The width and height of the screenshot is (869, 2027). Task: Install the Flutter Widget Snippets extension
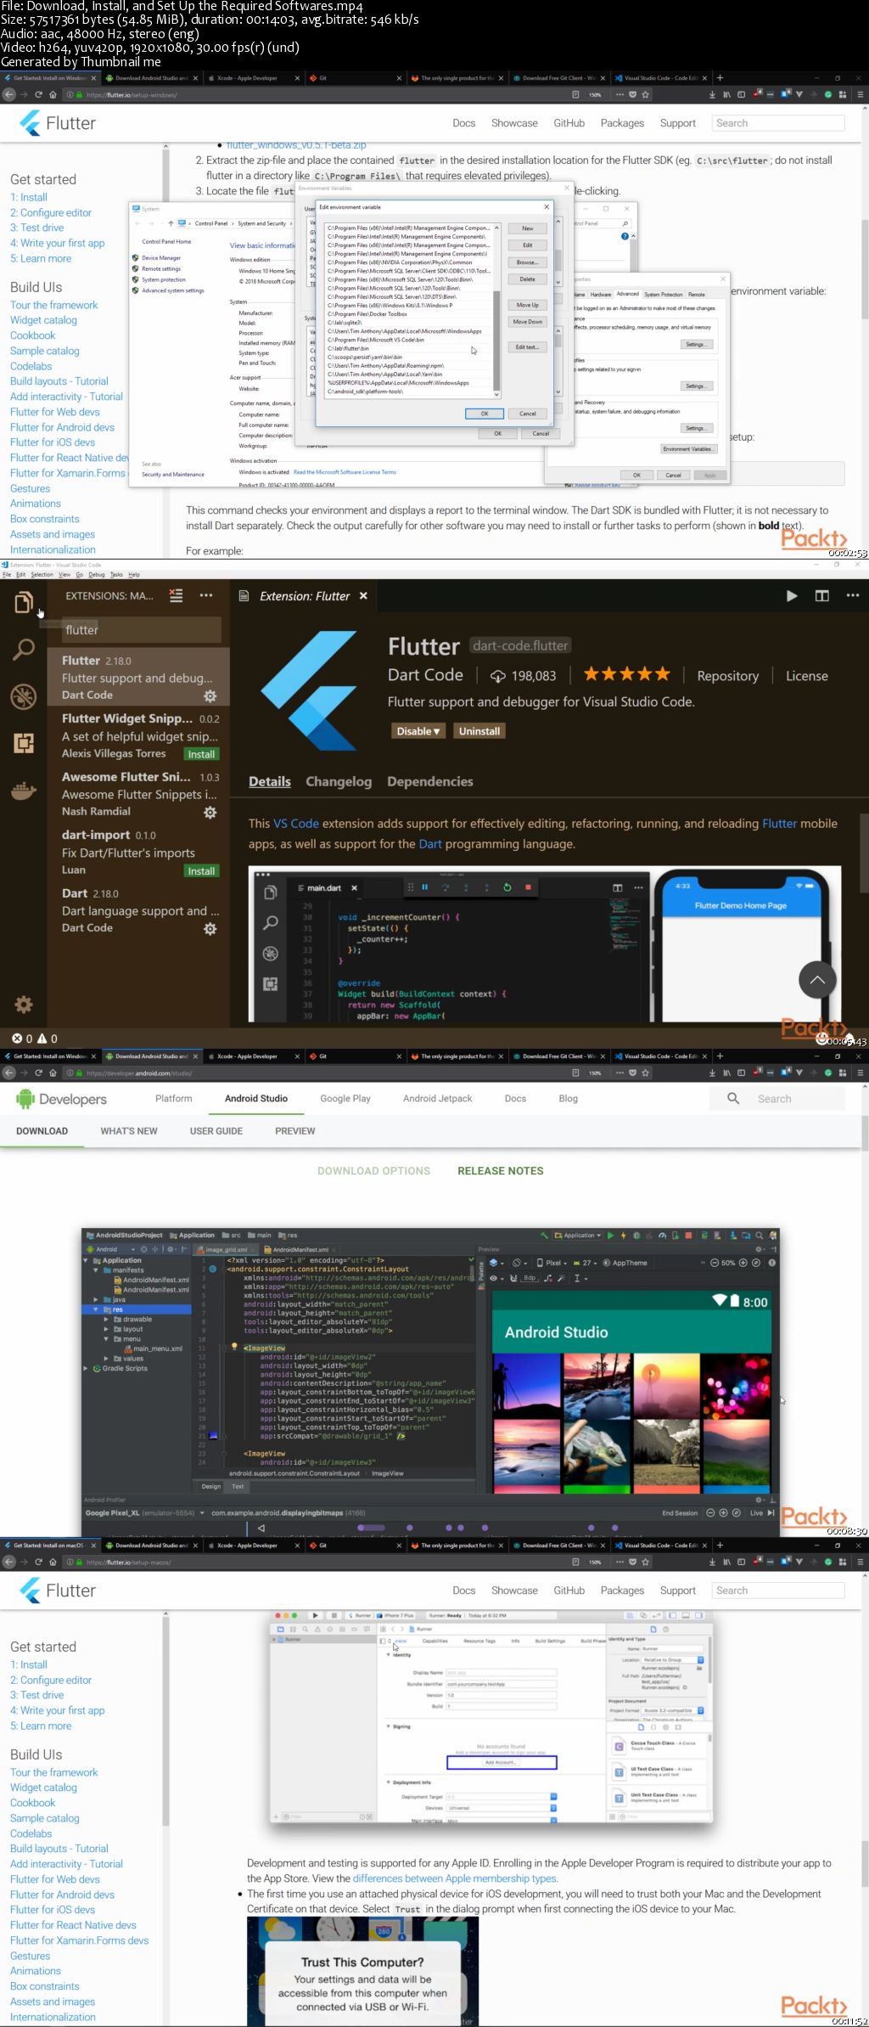coord(201,754)
